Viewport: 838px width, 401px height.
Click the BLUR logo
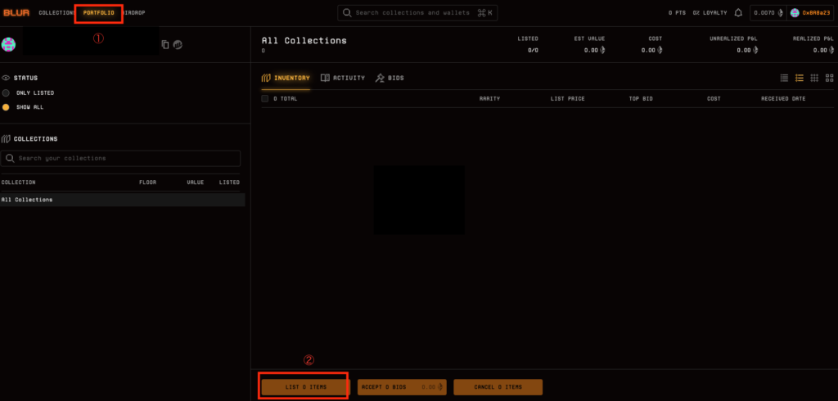point(16,12)
